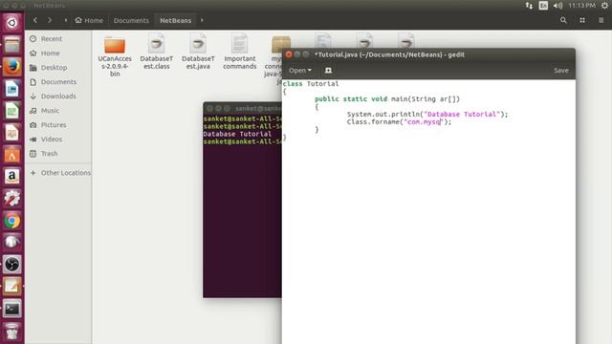Go back in Files window navigation

[35, 20]
